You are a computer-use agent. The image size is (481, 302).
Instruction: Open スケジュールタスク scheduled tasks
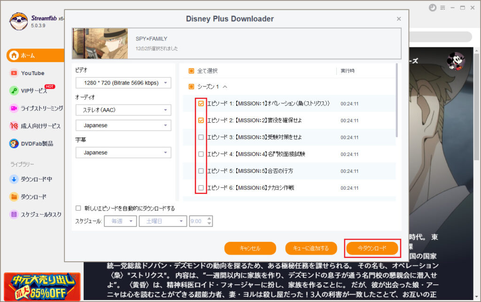[41, 214]
